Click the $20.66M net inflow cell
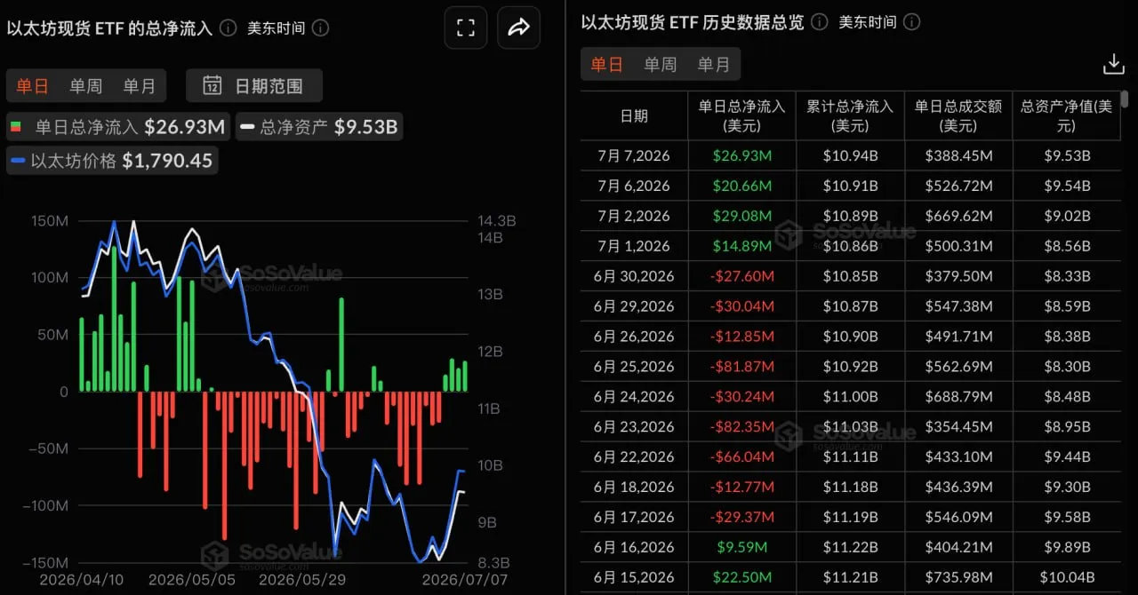The height and width of the screenshot is (595, 1138). click(x=741, y=186)
